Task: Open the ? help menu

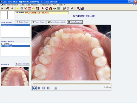Action: point(64,5)
